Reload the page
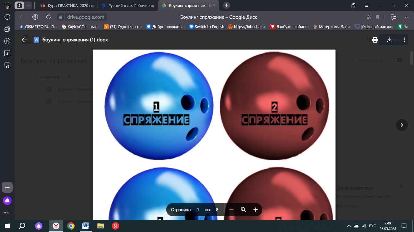414x232 pixels. click(x=48, y=17)
